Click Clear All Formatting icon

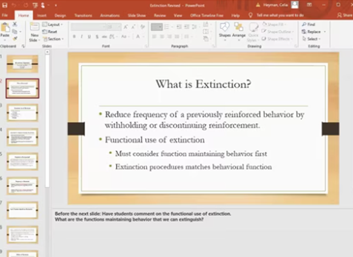pyautogui.click(x=143, y=27)
